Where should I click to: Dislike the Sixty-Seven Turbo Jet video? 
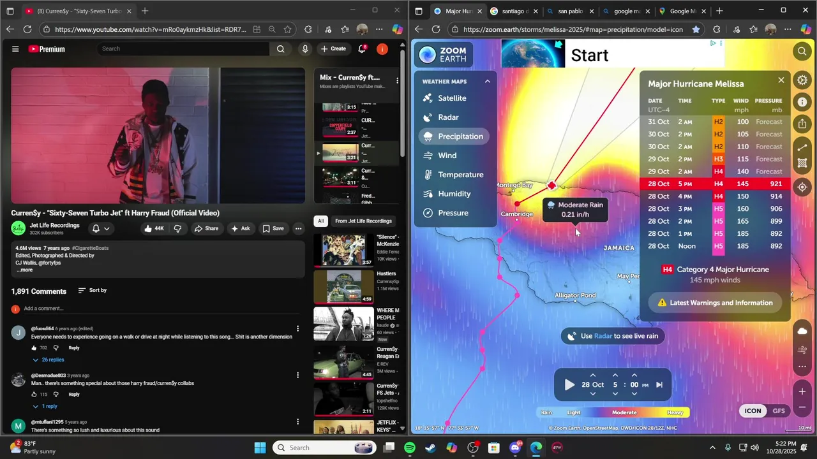click(x=177, y=228)
